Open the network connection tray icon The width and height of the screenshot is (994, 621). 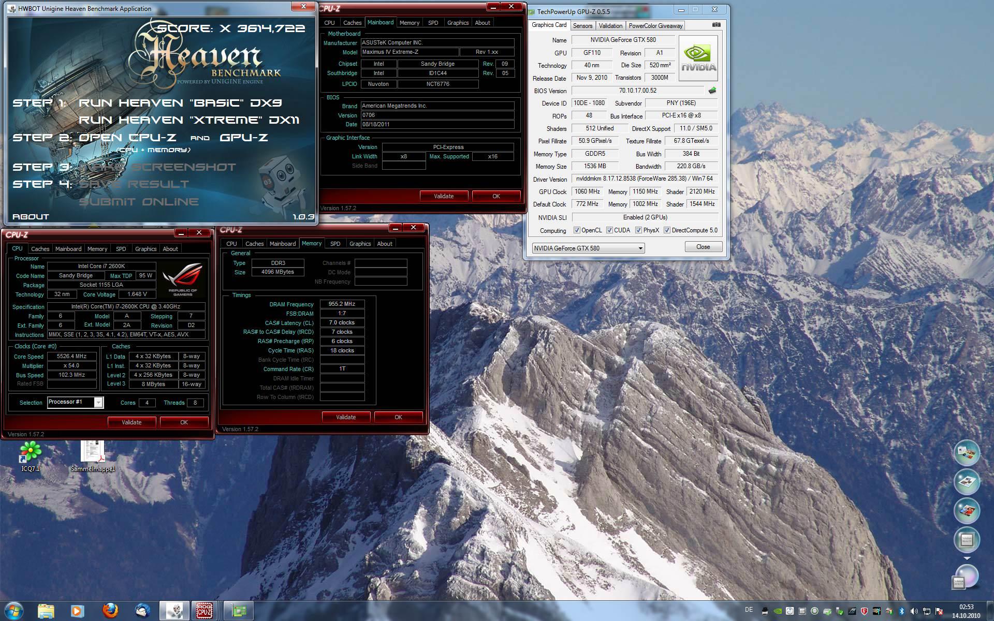pos(926,611)
